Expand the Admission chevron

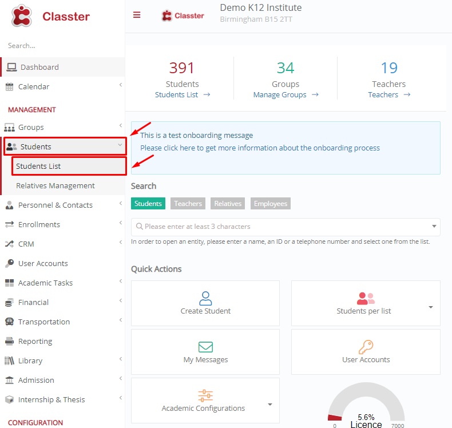click(121, 378)
